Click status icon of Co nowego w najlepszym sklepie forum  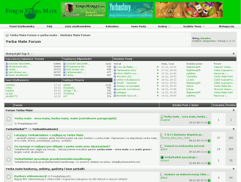point(9,149)
